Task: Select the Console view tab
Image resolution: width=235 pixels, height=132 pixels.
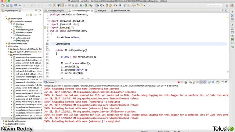Action: click(51, 82)
